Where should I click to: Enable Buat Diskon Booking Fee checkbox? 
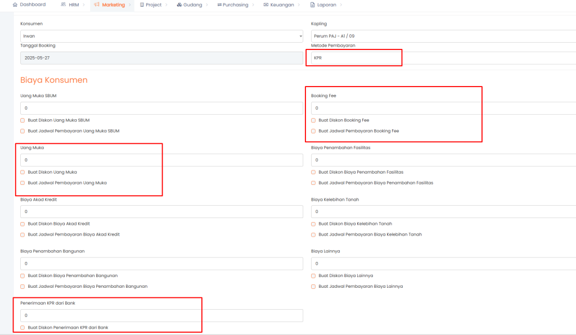point(313,120)
